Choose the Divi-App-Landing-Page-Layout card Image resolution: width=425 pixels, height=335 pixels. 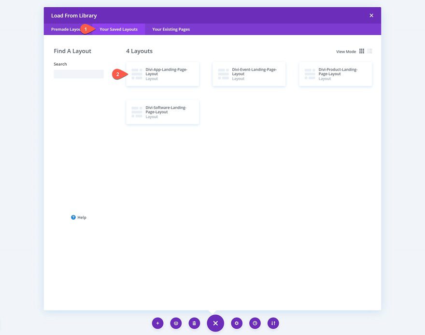(163, 74)
